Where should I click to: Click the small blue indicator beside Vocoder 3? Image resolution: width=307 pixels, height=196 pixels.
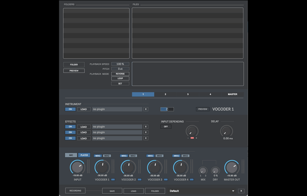click(166, 180)
